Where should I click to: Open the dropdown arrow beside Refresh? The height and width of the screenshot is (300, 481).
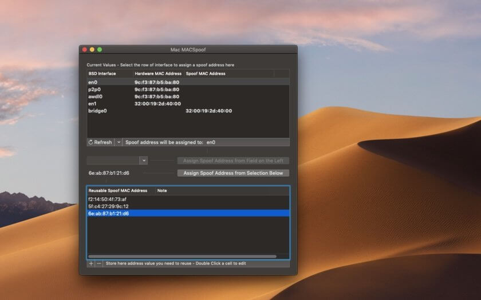coord(119,142)
